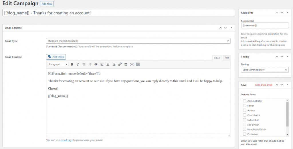The height and width of the screenshot is (149, 293).
Task: Switch to the Text editor tab
Action: tap(227, 58)
